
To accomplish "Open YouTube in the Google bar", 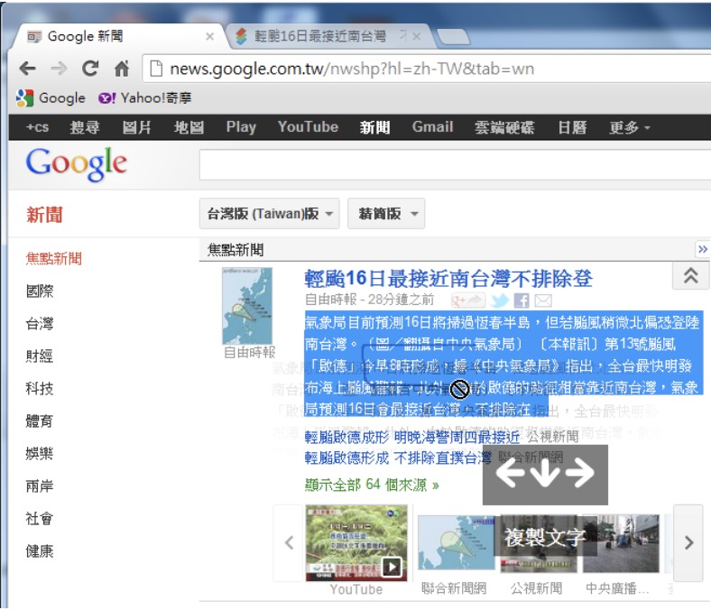I will click(308, 127).
